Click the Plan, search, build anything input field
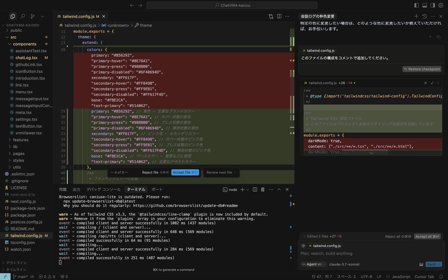 pyautogui.click(x=336, y=253)
